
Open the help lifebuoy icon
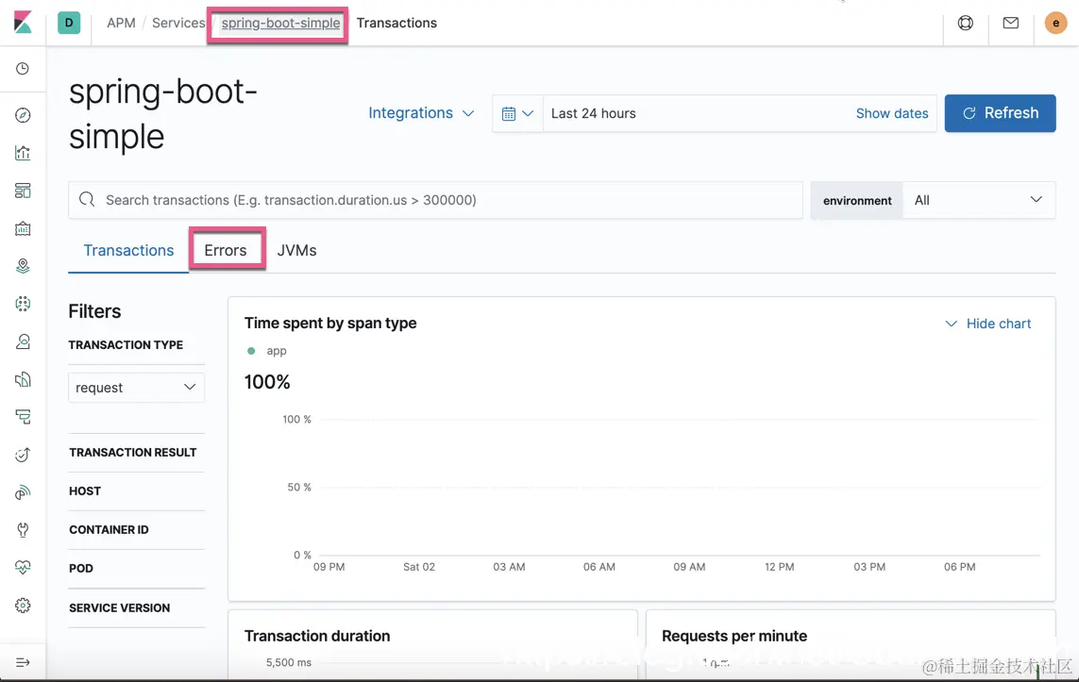point(966,23)
